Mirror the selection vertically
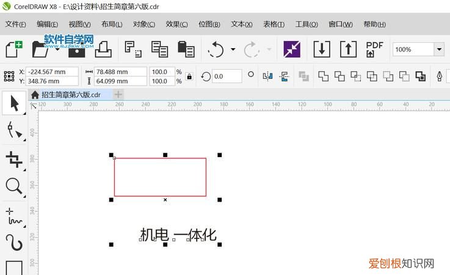The height and width of the screenshot is (275, 450). pos(284,76)
